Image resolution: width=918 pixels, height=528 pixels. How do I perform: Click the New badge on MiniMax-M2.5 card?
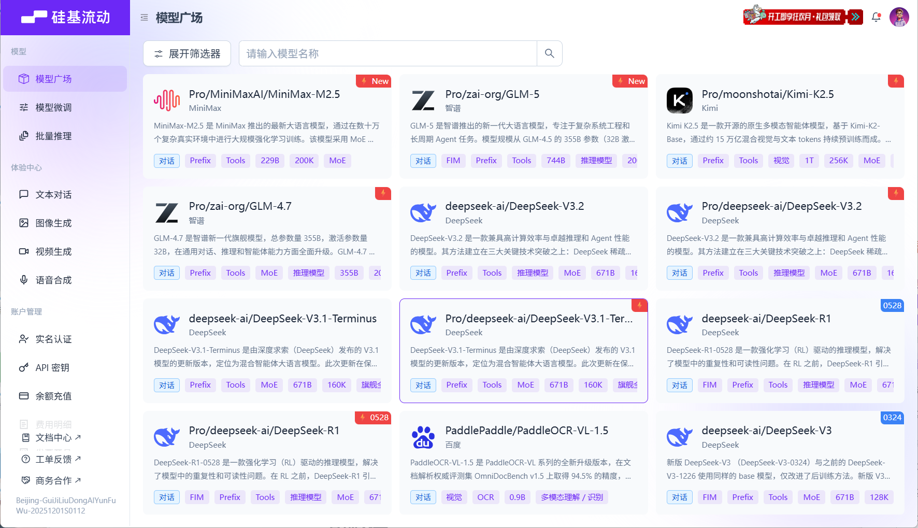coord(374,81)
